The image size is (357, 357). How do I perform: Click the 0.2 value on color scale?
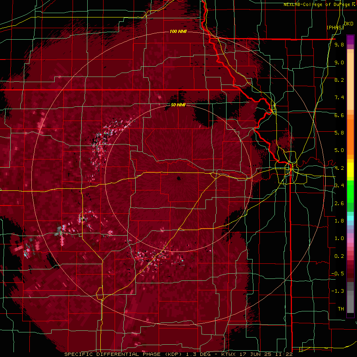tap(339, 256)
